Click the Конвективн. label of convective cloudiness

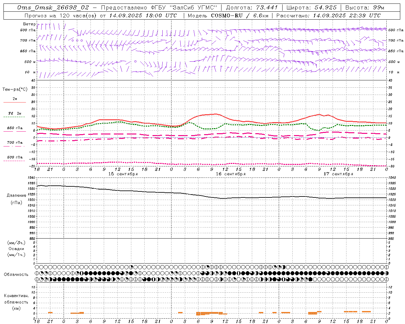click(x=16, y=296)
